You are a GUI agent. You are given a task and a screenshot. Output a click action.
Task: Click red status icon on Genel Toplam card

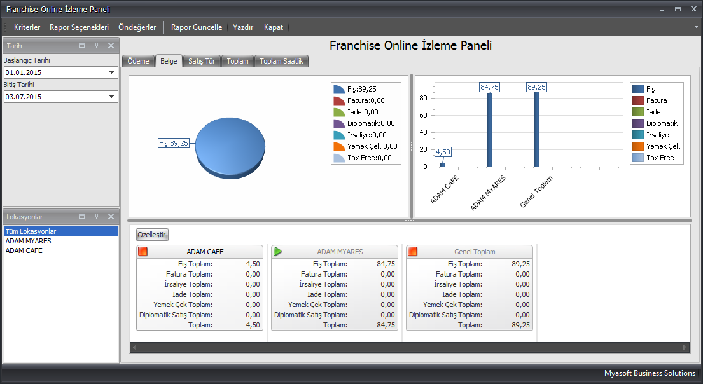coord(412,251)
